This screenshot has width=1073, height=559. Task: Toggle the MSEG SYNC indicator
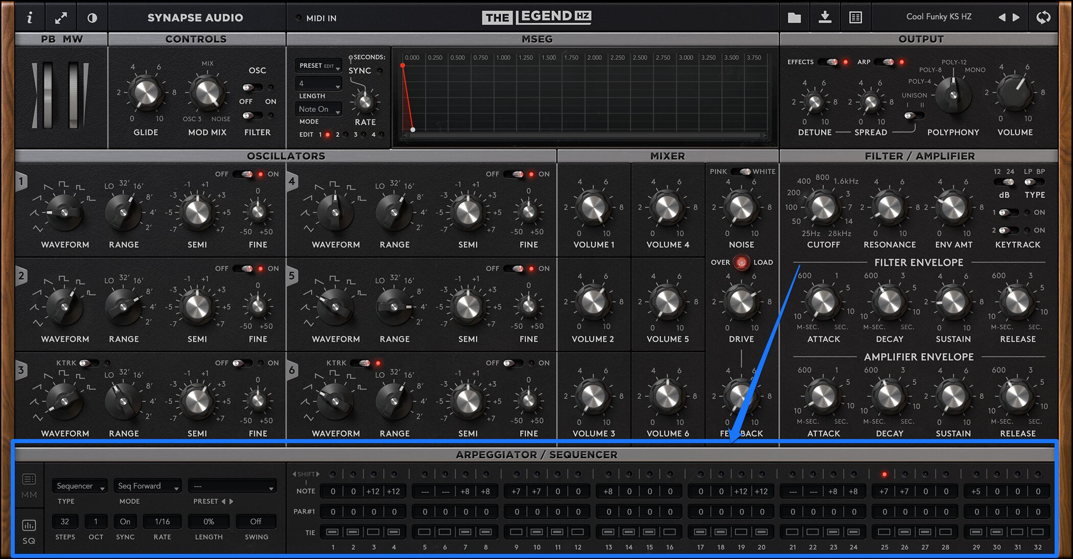pyautogui.click(x=380, y=70)
